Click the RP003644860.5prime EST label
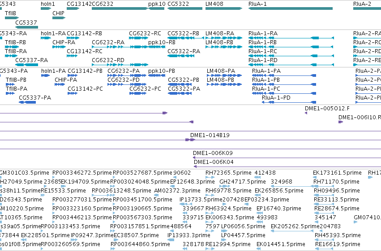The image size is (381, 251). tap(140, 244)
